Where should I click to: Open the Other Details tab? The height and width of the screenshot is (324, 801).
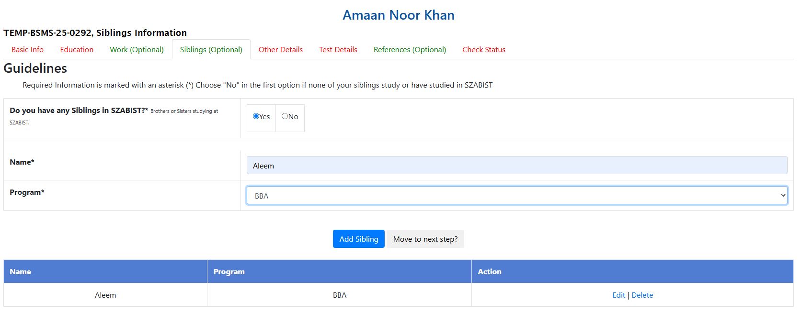point(281,49)
